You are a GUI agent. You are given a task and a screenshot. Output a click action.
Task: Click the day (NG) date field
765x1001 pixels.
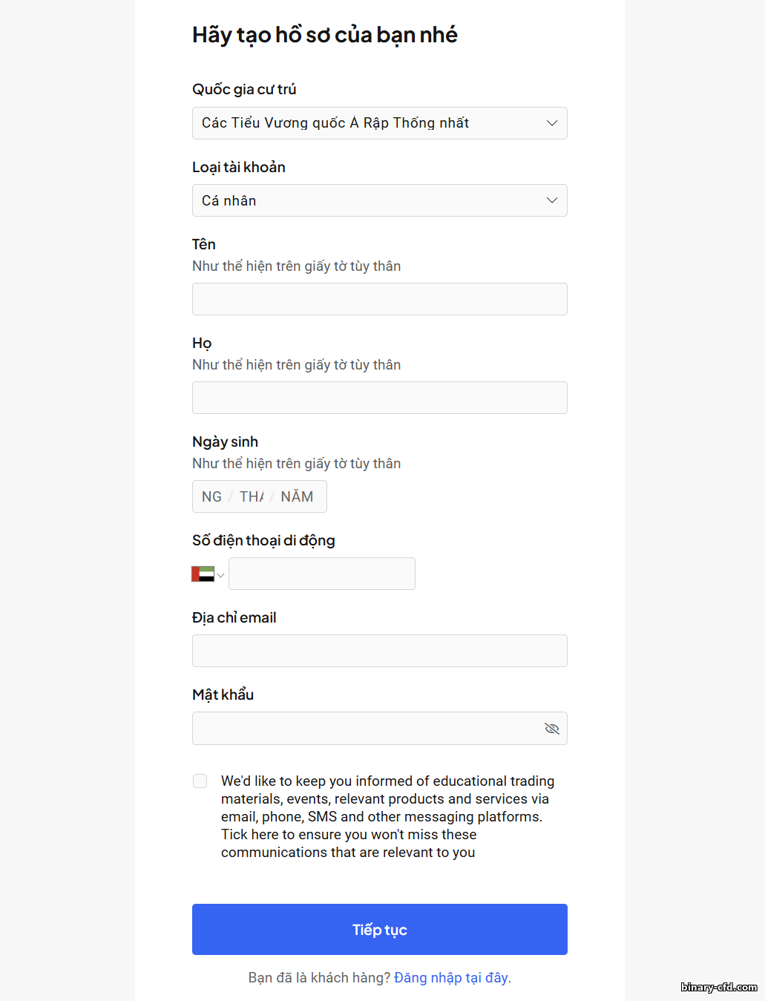point(211,496)
